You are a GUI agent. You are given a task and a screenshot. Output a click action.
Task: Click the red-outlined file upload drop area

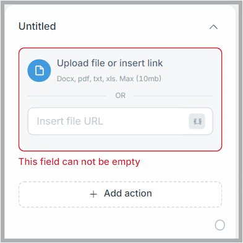pyautogui.click(x=121, y=99)
